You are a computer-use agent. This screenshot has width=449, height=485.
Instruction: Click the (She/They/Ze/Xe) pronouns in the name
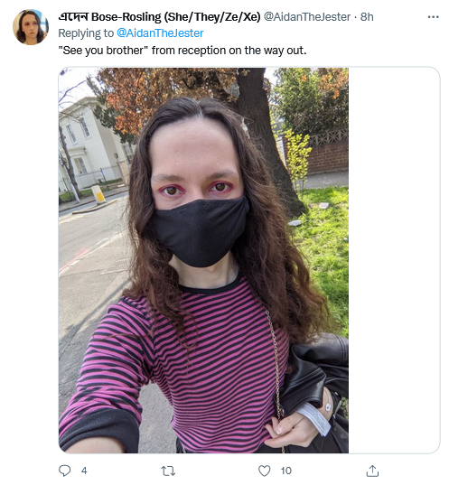click(x=212, y=16)
